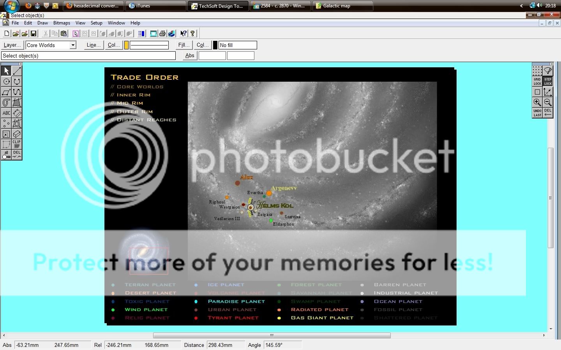This screenshot has height=350, width=561.
Task: Select the Arc drawing tool
Action: tap(17, 81)
